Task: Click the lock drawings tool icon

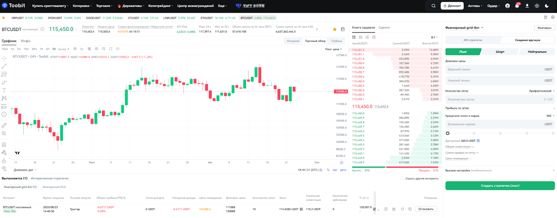Action: 4,161
